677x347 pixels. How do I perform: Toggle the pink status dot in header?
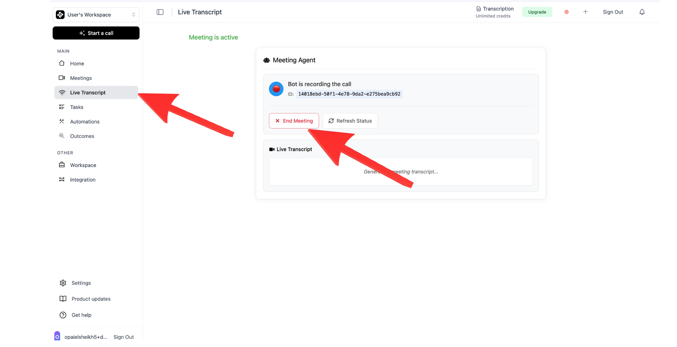[566, 12]
